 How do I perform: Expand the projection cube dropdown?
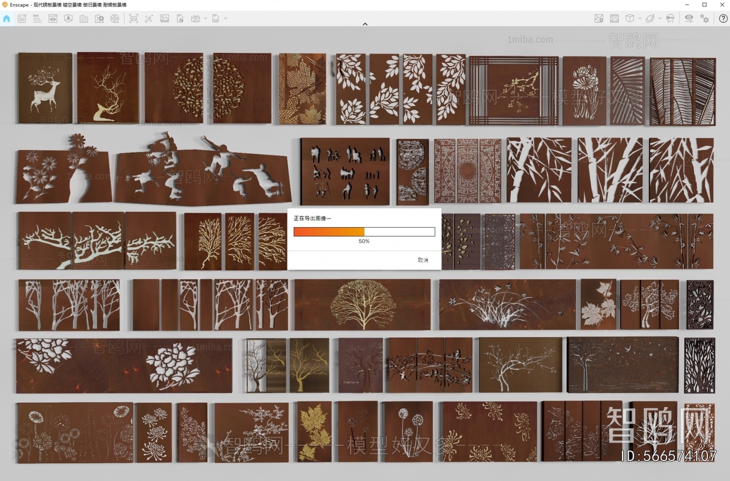click(639, 19)
